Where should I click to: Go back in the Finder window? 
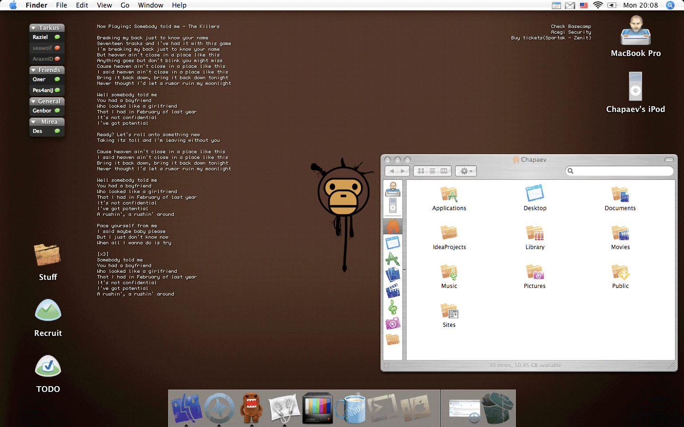392,171
